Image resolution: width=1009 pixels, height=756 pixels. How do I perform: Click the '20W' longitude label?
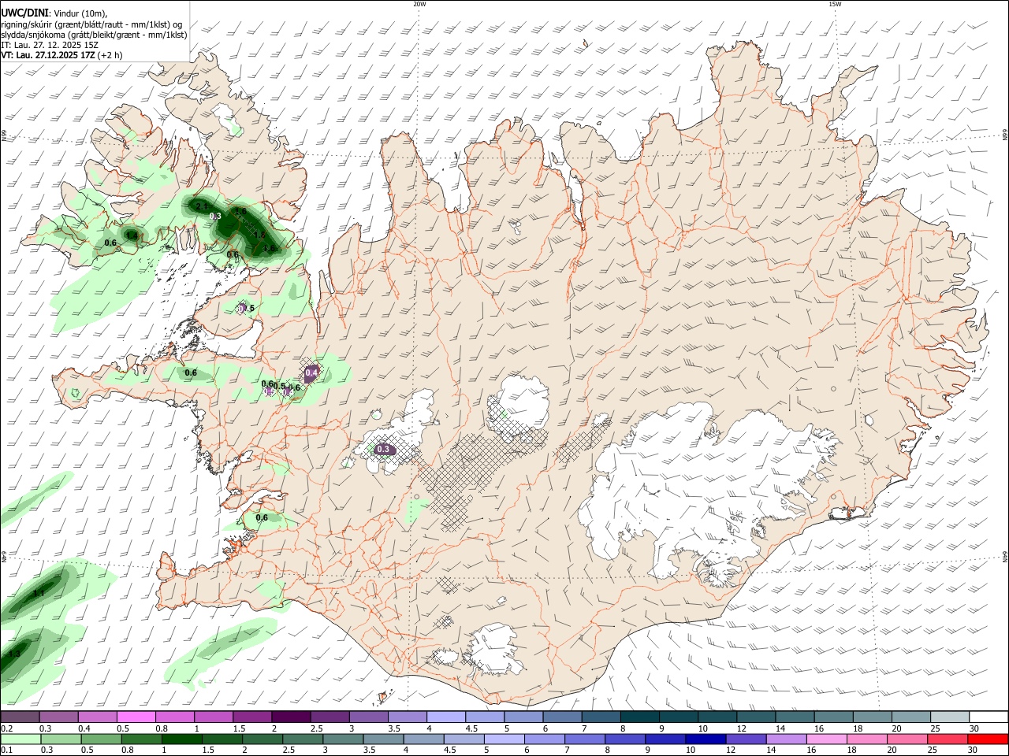pyautogui.click(x=419, y=4)
